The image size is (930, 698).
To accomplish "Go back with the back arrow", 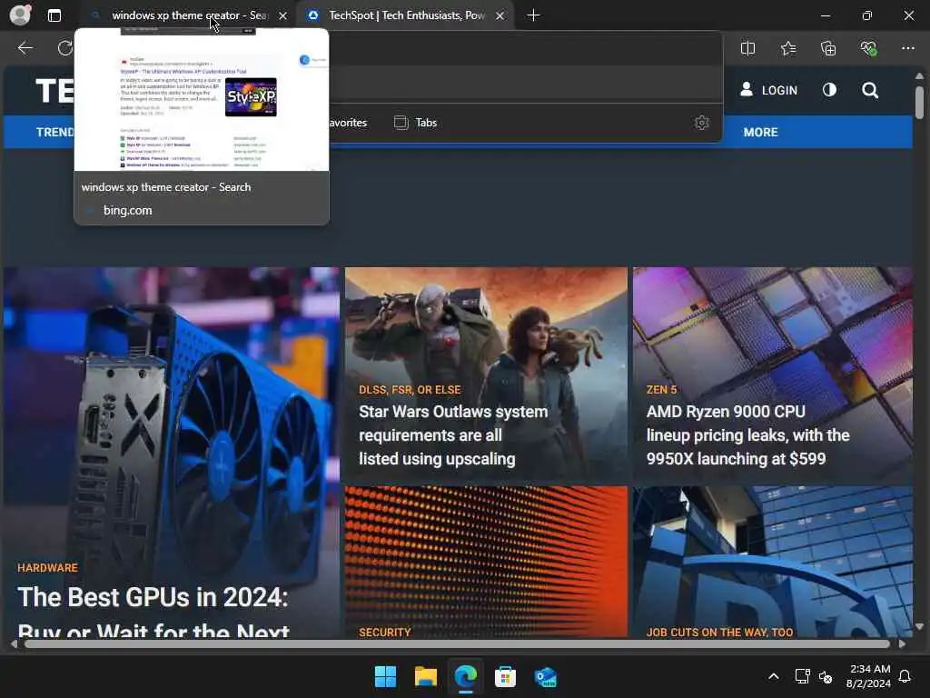I will 25,48.
